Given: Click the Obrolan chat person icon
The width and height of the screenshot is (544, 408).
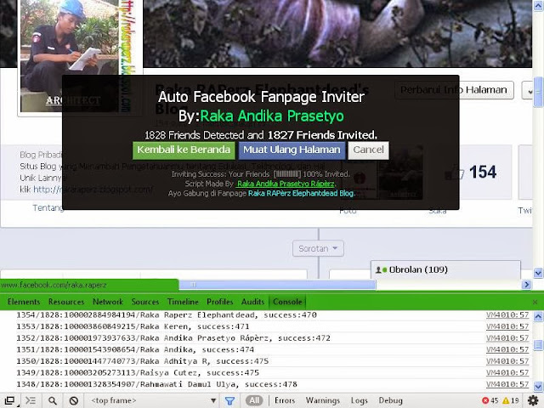Looking at the screenshot, I should click(x=381, y=269).
